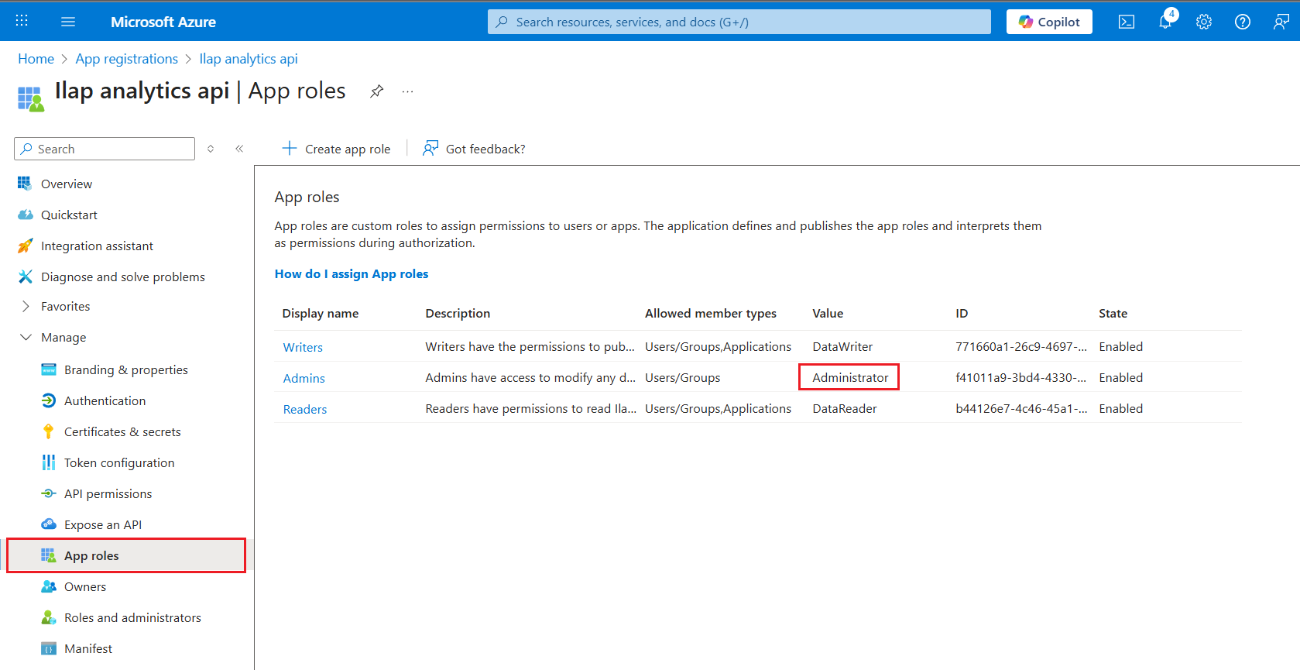Click Got feedback? button
Image resolution: width=1300 pixels, height=670 pixels.
[x=474, y=149]
